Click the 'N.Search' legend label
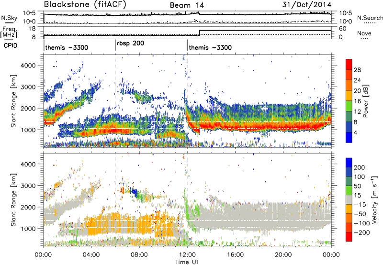Image resolution: width=383 pixels, height=265 pixels. pos(370,18)
